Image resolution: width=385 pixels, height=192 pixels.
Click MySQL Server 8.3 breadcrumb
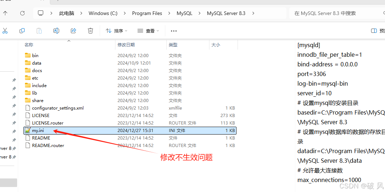coord(226,13)
